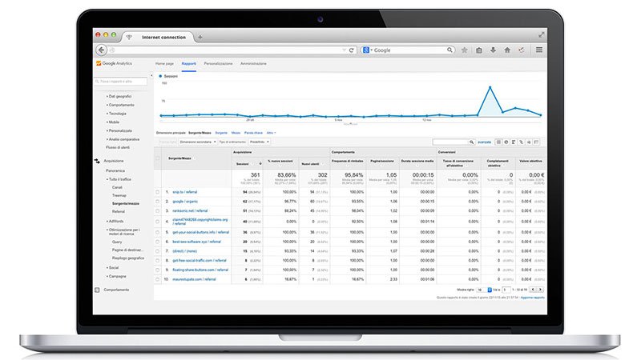Image resolution: width=641 pixels, height=360 pixels.
Task: Switch to the data table view icon
Action: click(498, 142)
